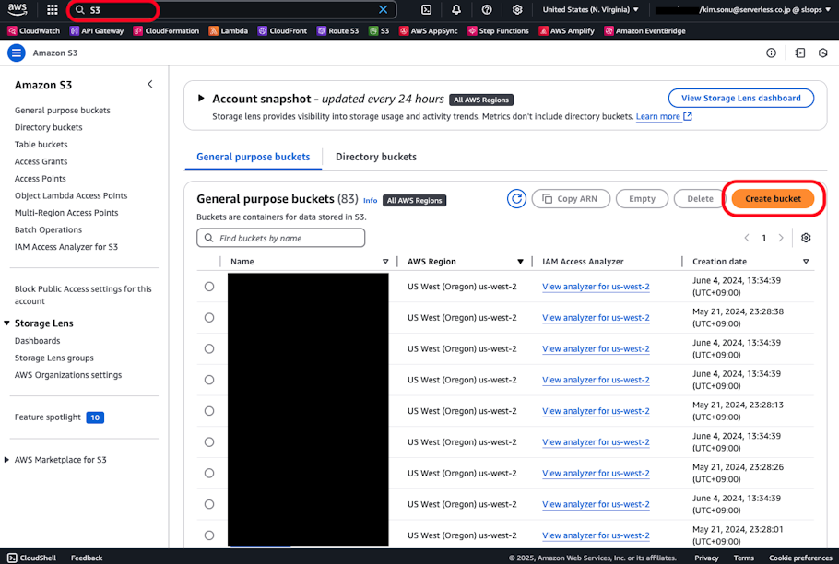This screenshot has width=839, height=564.
Task: Open the CloudShell terminal icon in top bar
Action: pos(426,10)
